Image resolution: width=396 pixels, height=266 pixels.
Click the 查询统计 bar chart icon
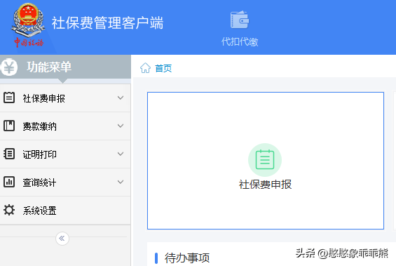click(9, 182)
